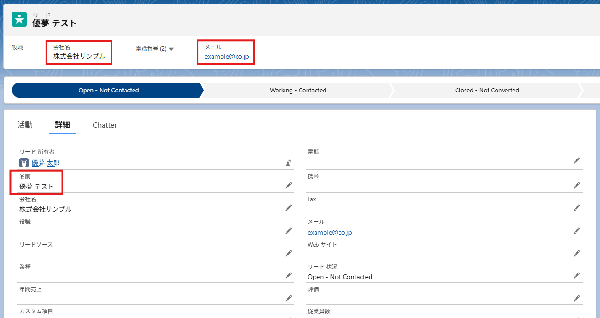
Task: Edit the 役職 field with pencil icon
Action: point(289,231)
